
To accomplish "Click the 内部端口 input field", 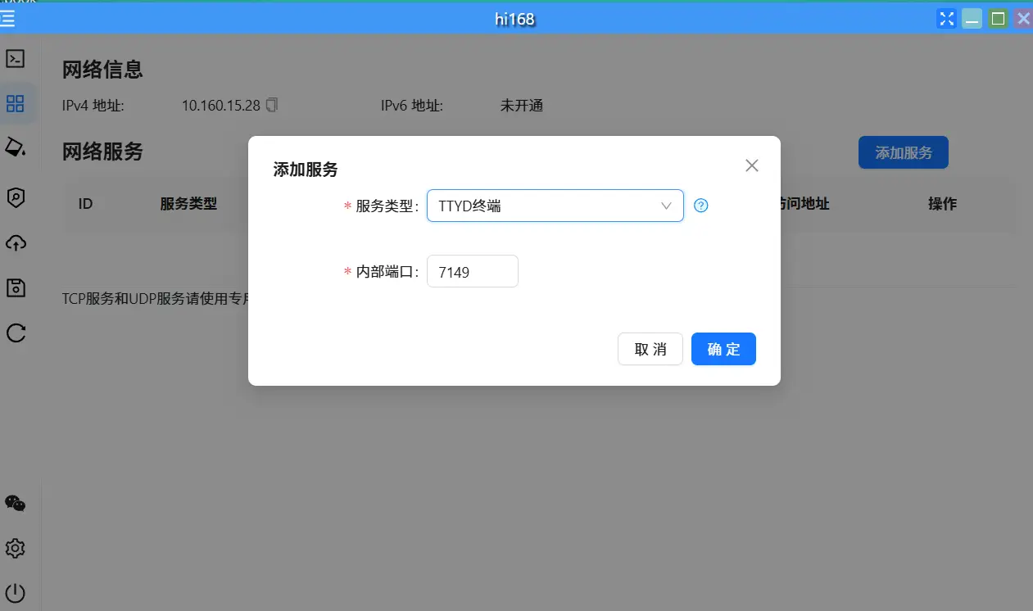I will 473,272.
